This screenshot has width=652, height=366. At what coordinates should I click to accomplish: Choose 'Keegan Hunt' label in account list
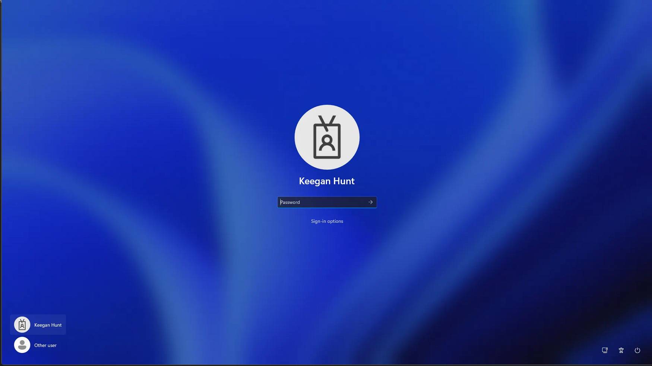click(48, 325)
